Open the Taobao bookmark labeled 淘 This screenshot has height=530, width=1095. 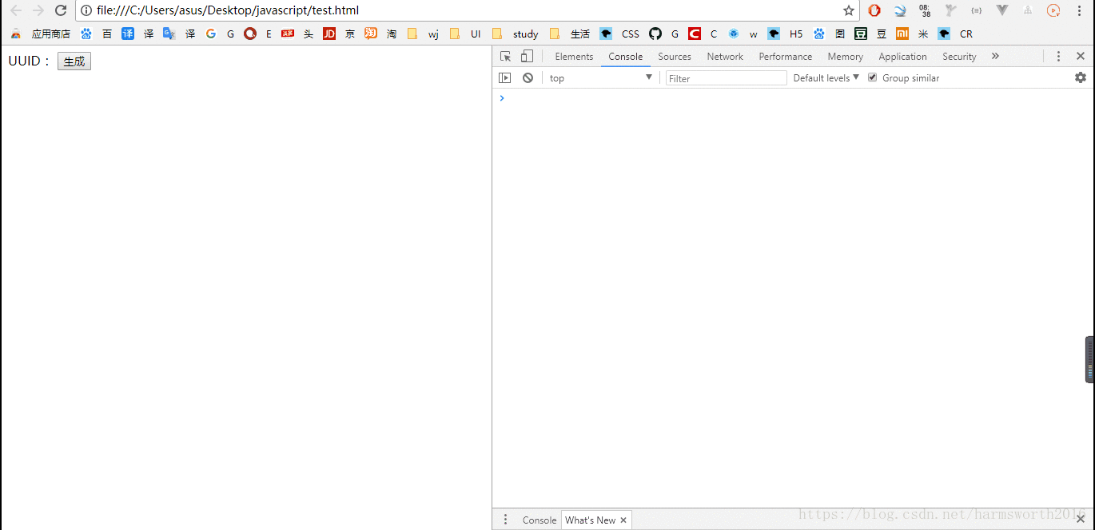381,34
